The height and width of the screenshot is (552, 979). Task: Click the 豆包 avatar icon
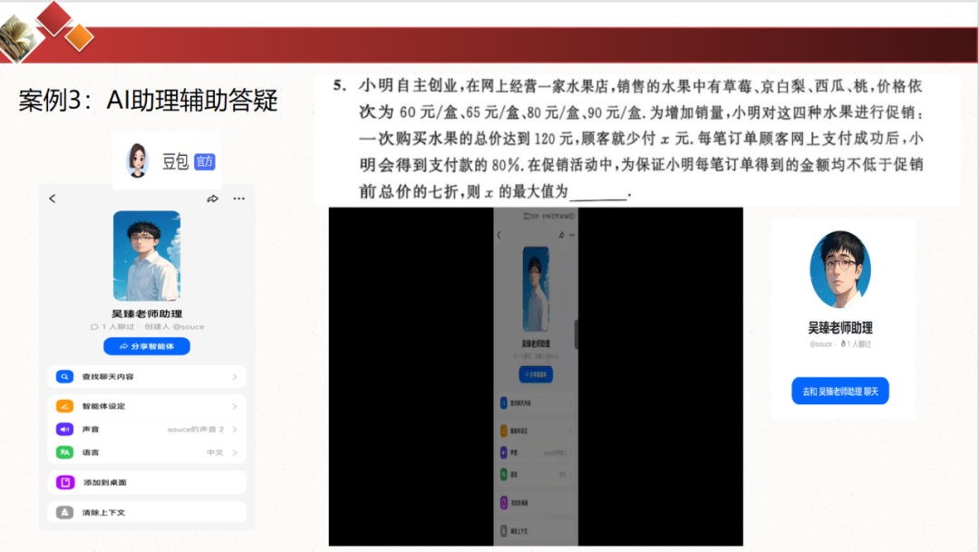(138, 160)
